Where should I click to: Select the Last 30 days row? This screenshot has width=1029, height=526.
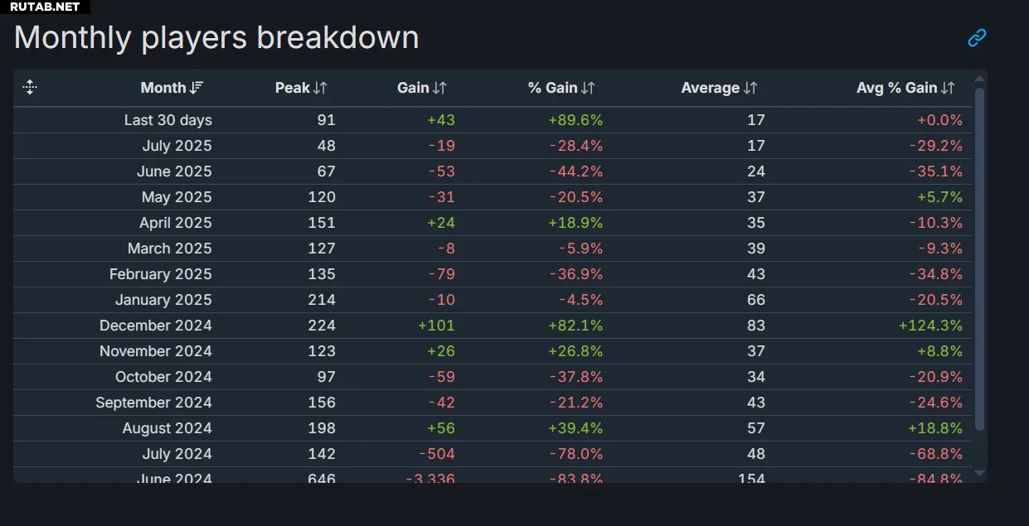(x=493, y=120)
